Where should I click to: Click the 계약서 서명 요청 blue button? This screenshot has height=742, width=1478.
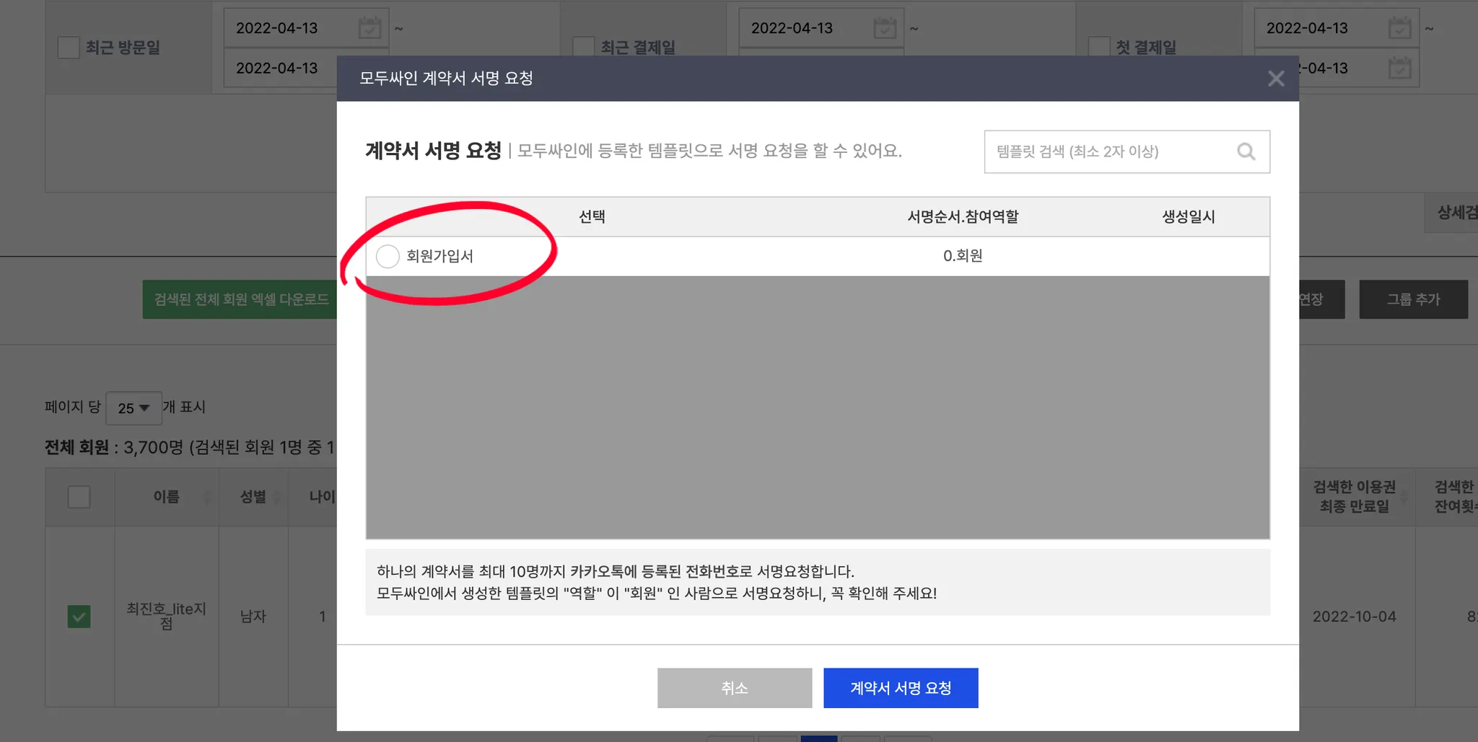pyautogui.click(x=901, y=688)
